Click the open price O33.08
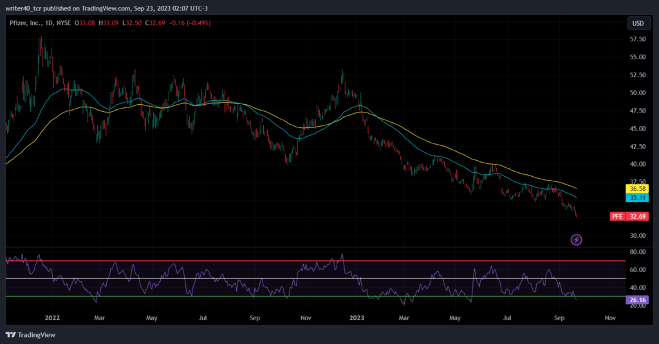The width and height of the screenshot is (659, 344). (x=85, y=23)
